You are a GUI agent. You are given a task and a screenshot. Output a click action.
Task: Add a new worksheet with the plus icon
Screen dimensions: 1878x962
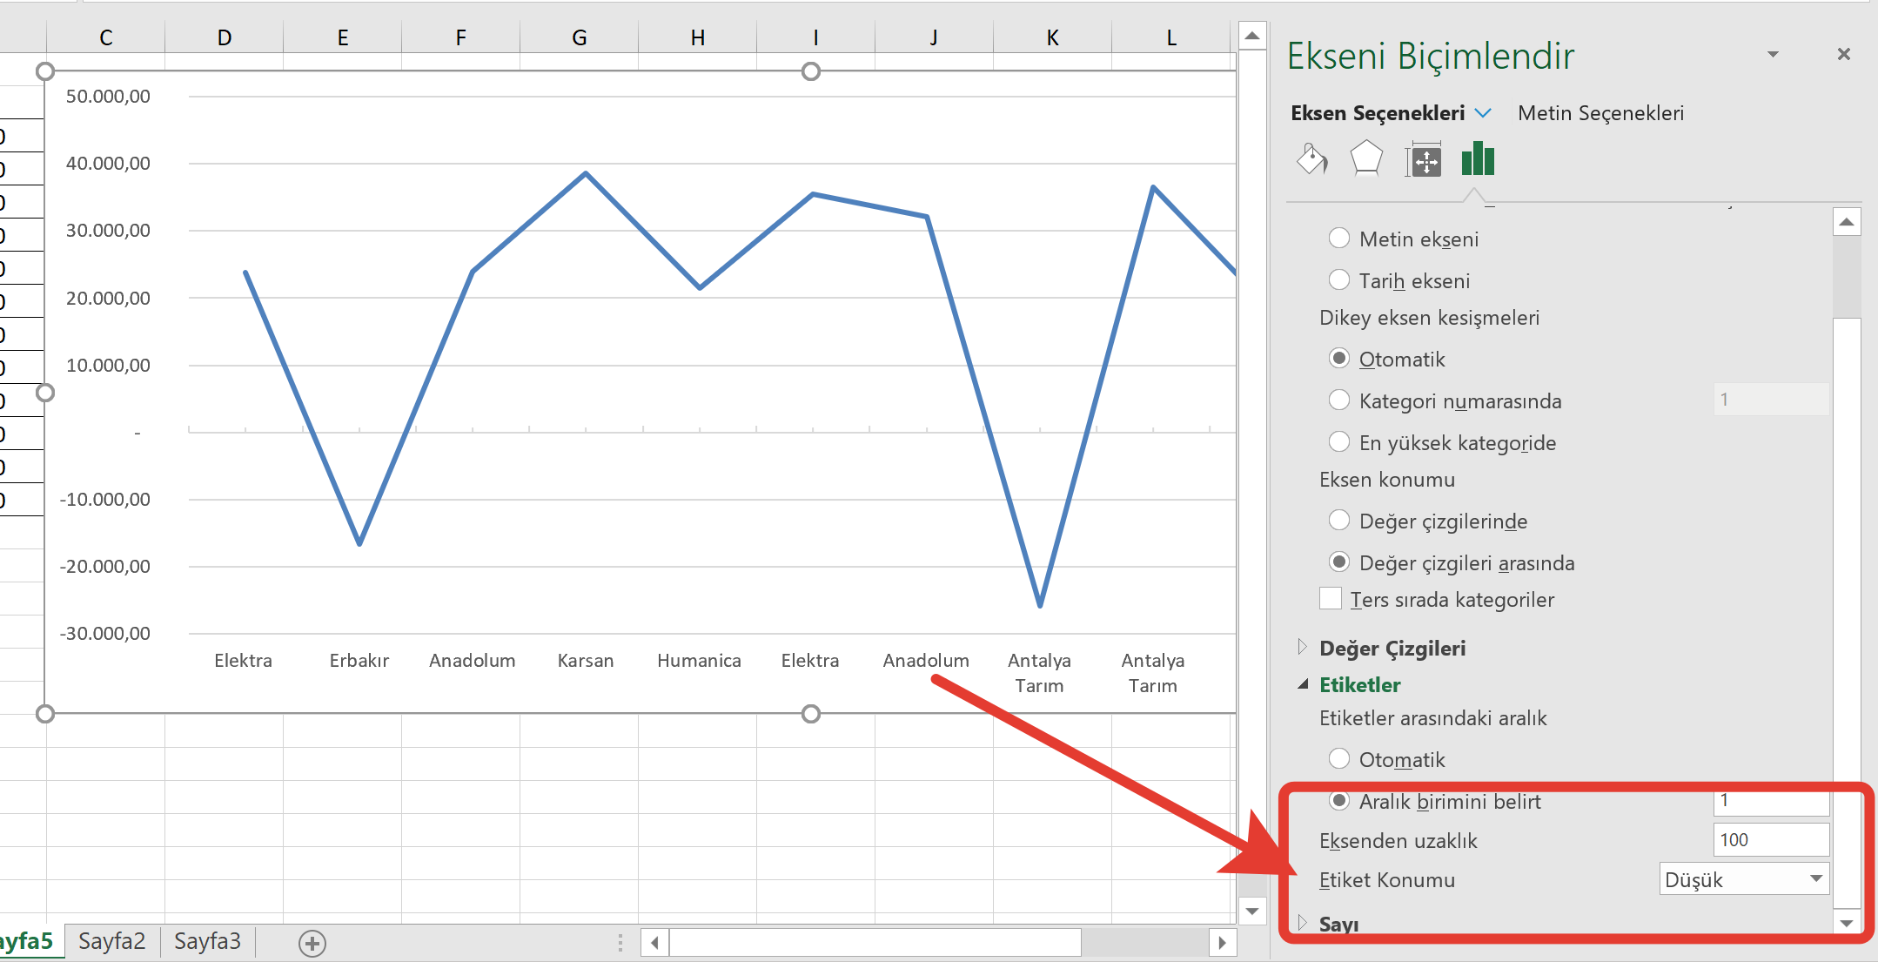tap(312, 943)
